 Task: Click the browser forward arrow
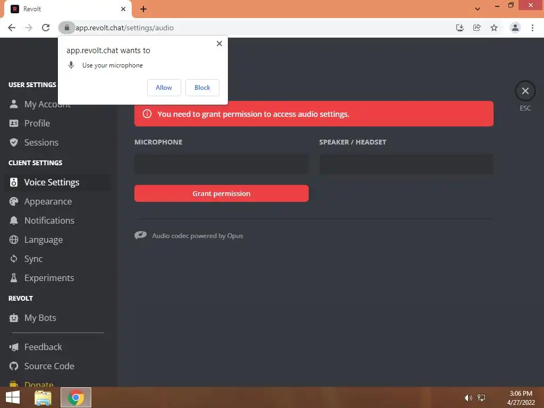click(x=29, y=28)
